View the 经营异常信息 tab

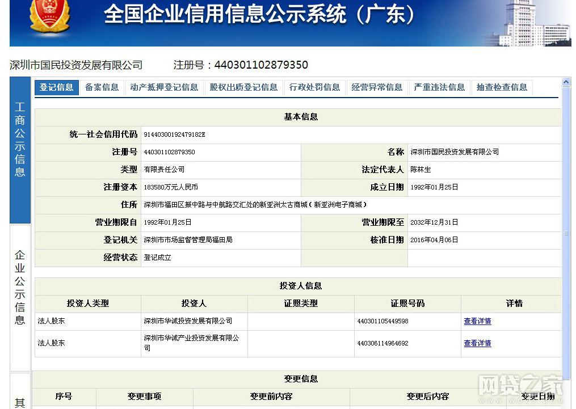(377, 87)
